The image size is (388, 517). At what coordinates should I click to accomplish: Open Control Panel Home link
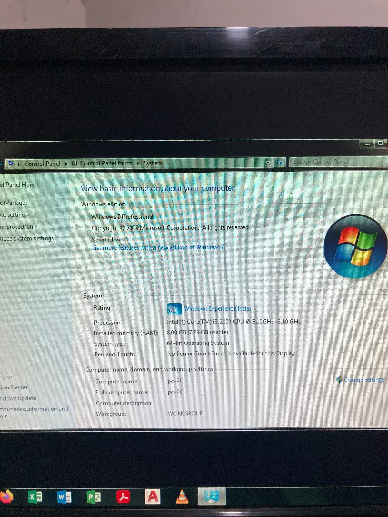[19, 185]
